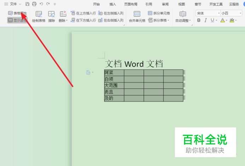
Task: Toggle the 显示虚框 gridlines button
Action: click(17, 20)
